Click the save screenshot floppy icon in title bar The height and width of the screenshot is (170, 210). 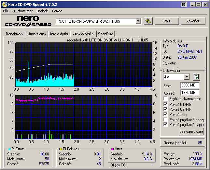(x=184, y=5)
